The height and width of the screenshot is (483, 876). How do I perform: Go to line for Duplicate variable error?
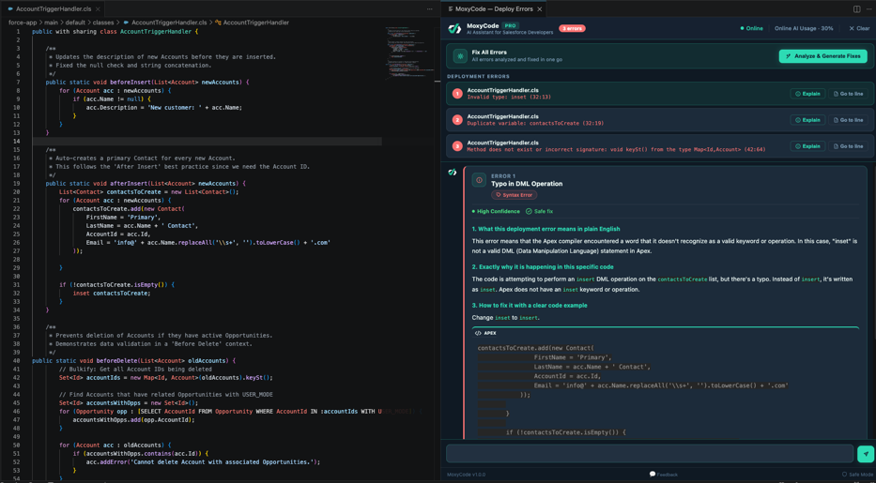point(848,120)
